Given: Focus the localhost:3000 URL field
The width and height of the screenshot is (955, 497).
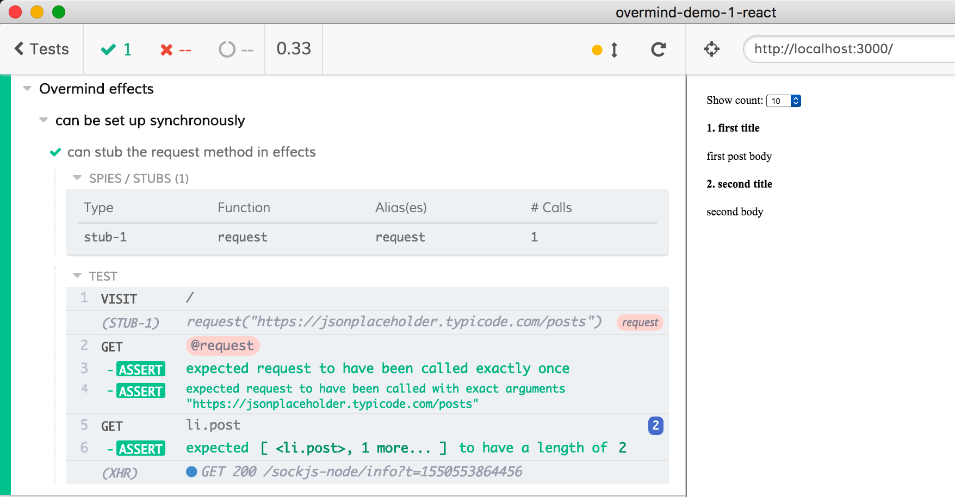Looking at the screenshot, I should click(x=849, y=49).
